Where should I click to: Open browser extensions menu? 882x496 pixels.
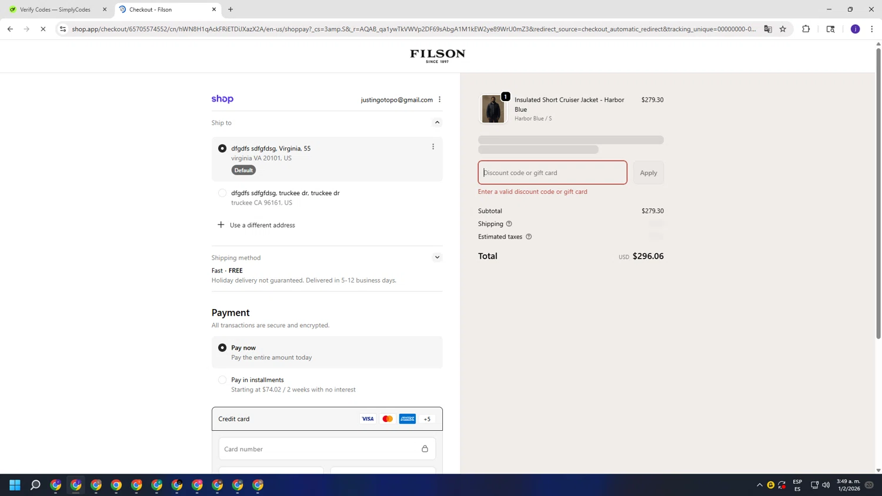tap(806, 29)
